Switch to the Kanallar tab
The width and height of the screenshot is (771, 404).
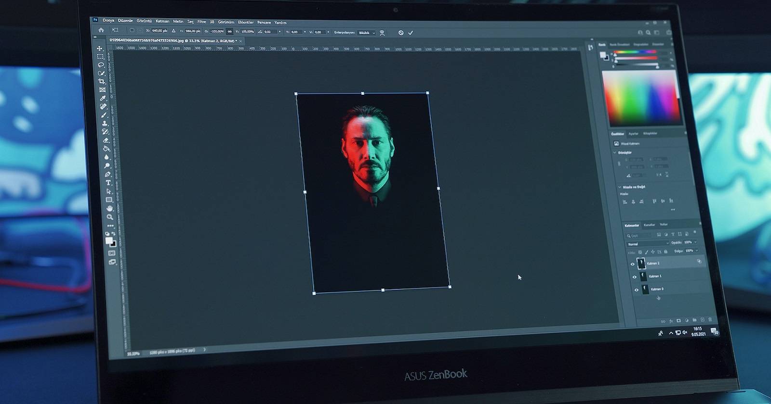coord(649,225)
